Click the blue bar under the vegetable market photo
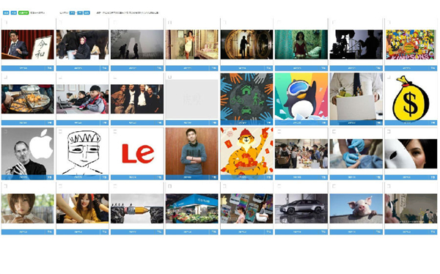This screenshot has height=274, width=440. 188,232
